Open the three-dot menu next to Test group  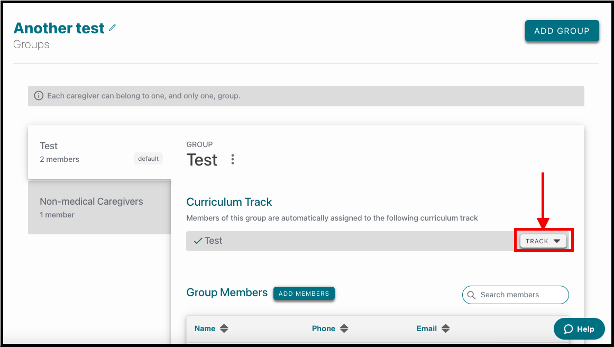[233, 159]
